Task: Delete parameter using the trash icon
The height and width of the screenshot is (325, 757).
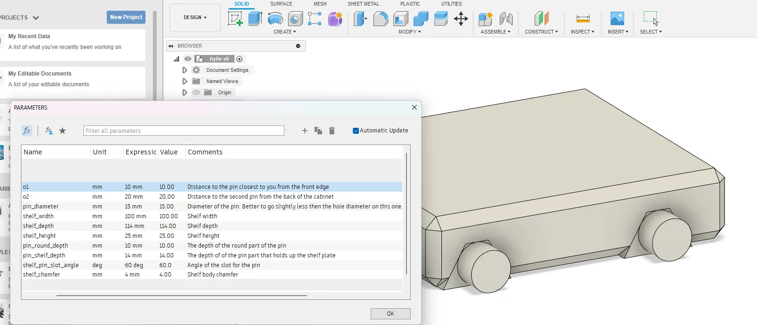Action: tap(332, 131)
